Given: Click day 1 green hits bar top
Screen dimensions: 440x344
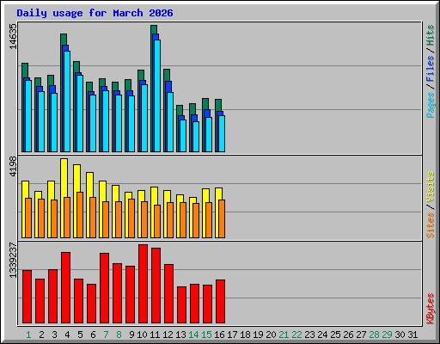Looking at the screenshot, I should pos(25,70).
